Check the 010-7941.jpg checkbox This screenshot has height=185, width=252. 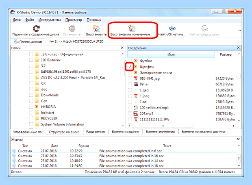(130, 78)
